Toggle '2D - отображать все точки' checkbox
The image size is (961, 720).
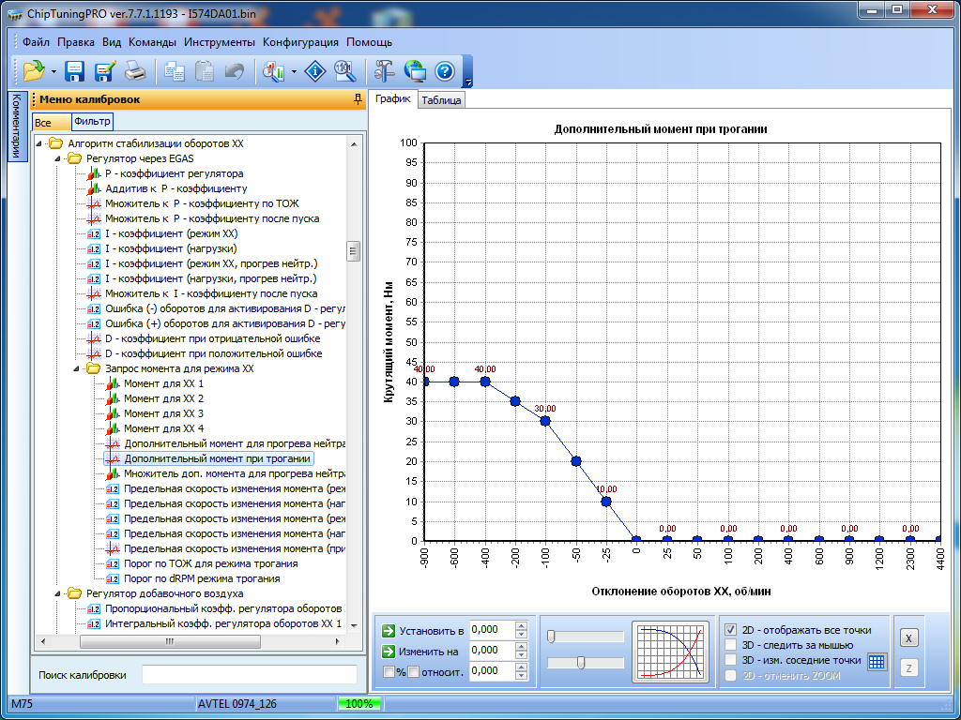pyautogui.click(x=731, y=630)
